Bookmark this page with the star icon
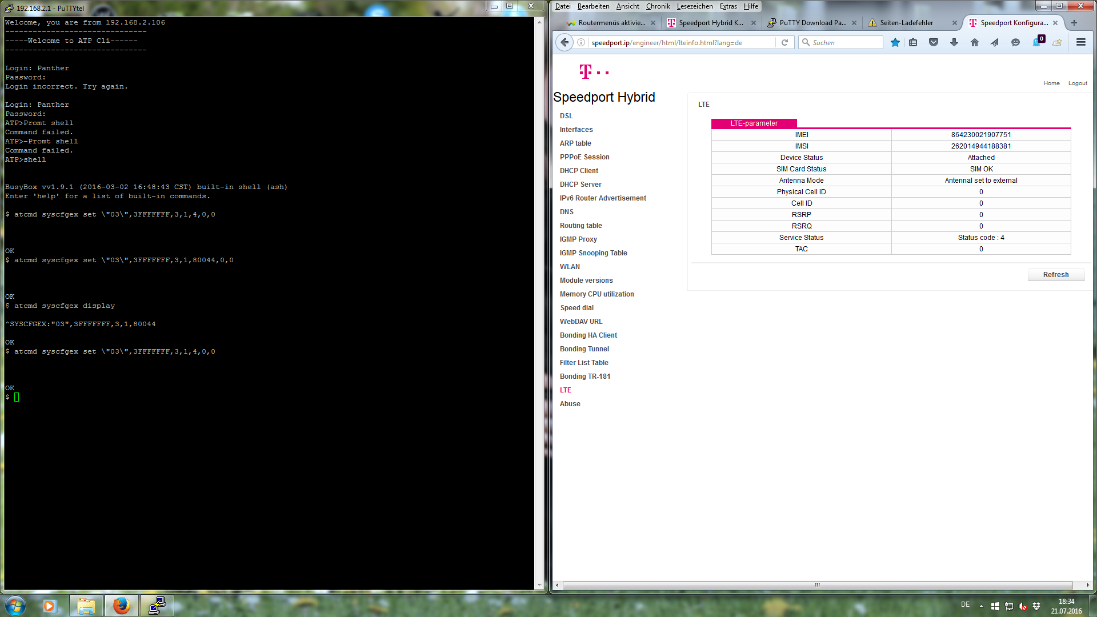This screenshot has height=617, width=1097. (x=895, y=42)
